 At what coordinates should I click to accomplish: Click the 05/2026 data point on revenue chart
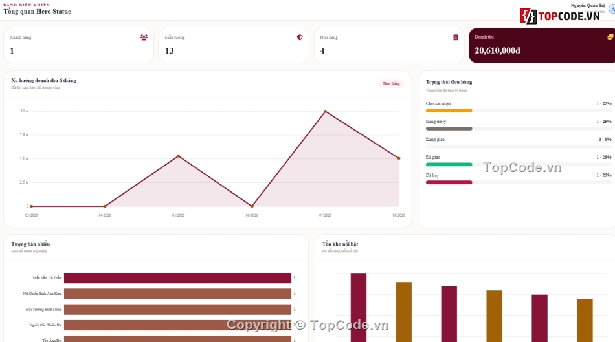(179, 156)
